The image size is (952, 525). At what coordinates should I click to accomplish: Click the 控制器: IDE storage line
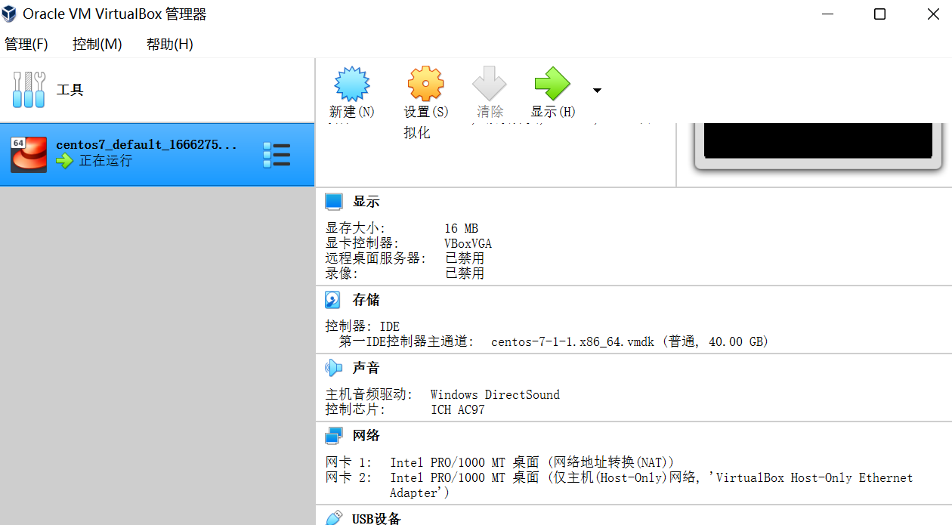(x=363, y=326)
